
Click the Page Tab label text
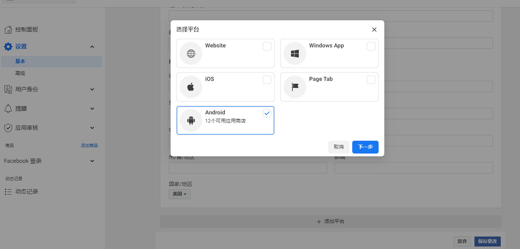pyautogui.click(x=321, y=79)
